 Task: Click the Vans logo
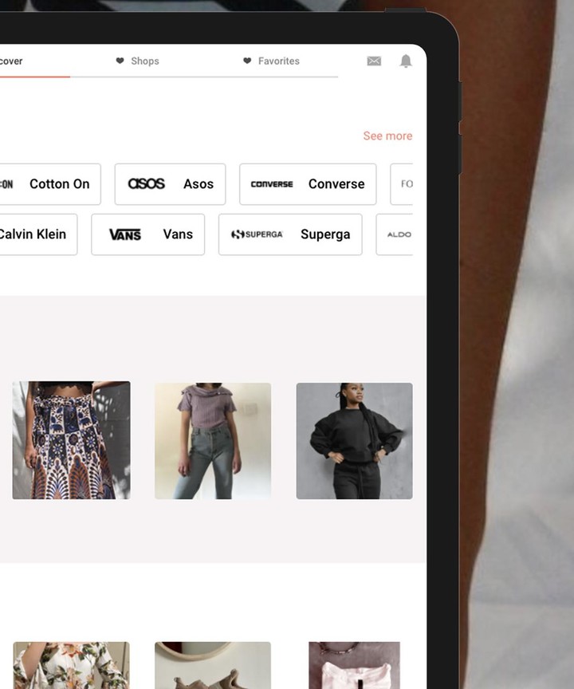[125, 234]
